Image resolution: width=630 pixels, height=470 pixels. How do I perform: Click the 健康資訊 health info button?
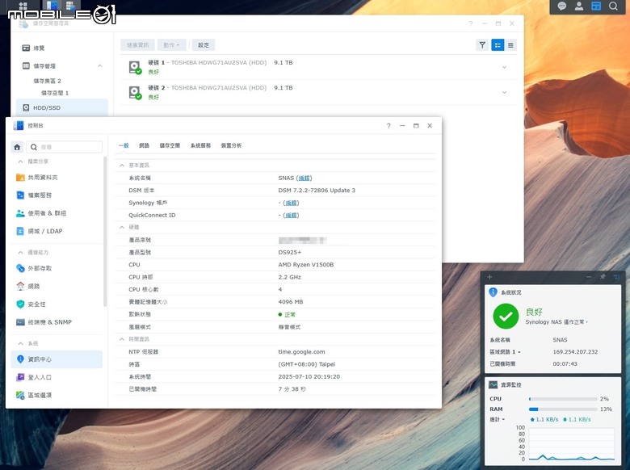pos(138,45)
